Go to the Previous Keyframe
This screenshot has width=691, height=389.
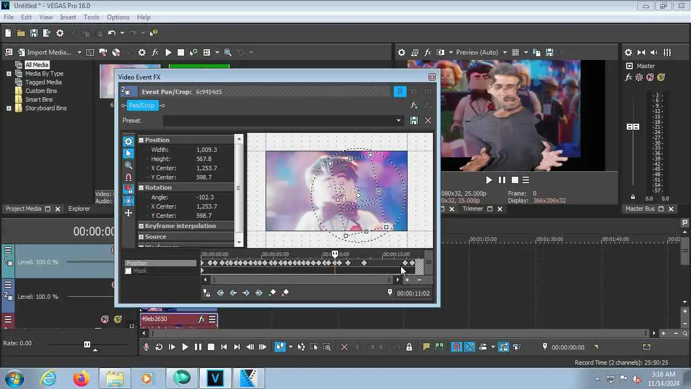(x=233, y=293)
